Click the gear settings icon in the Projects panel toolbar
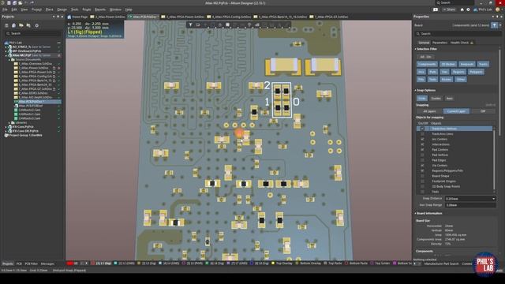Screen dimensions: 505x284 click(x=36, y=25)
